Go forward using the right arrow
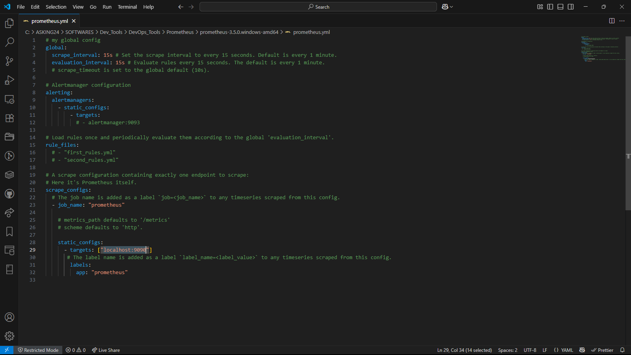631x355 pixels. click(191, 7)
